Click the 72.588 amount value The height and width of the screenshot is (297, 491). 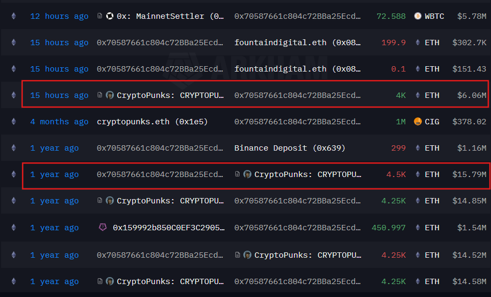[x=391, y=16]
